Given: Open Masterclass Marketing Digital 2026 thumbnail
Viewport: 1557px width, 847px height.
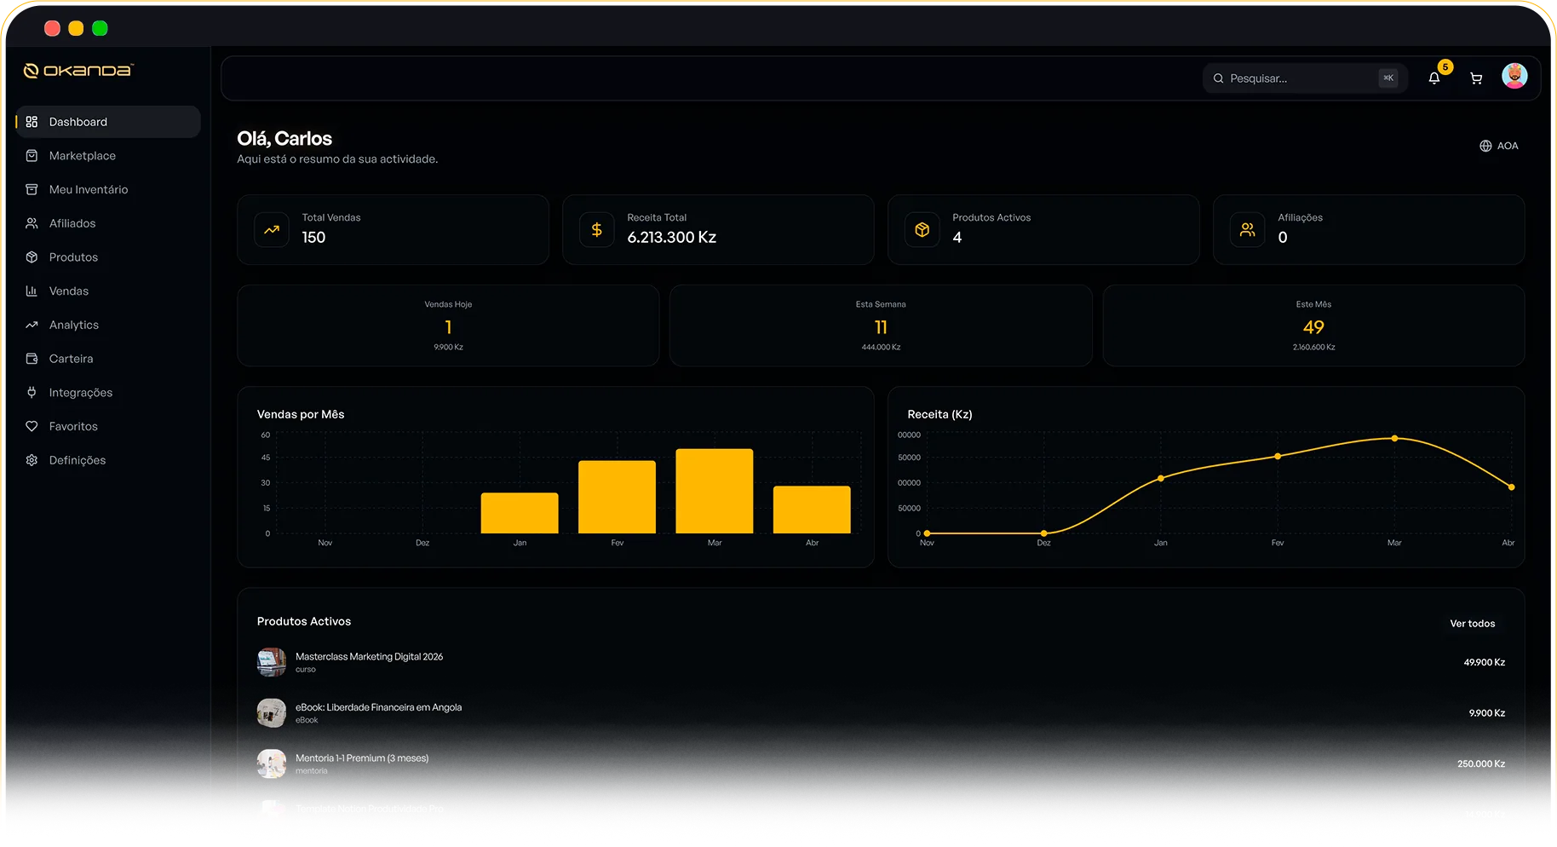Looking at the screenshot, I should click(272, 662).
